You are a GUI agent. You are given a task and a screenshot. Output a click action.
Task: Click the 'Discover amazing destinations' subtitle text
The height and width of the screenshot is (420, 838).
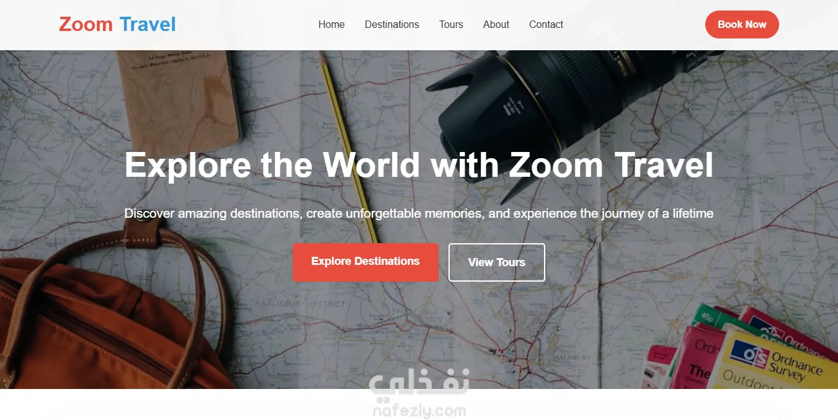click(419, 213)
